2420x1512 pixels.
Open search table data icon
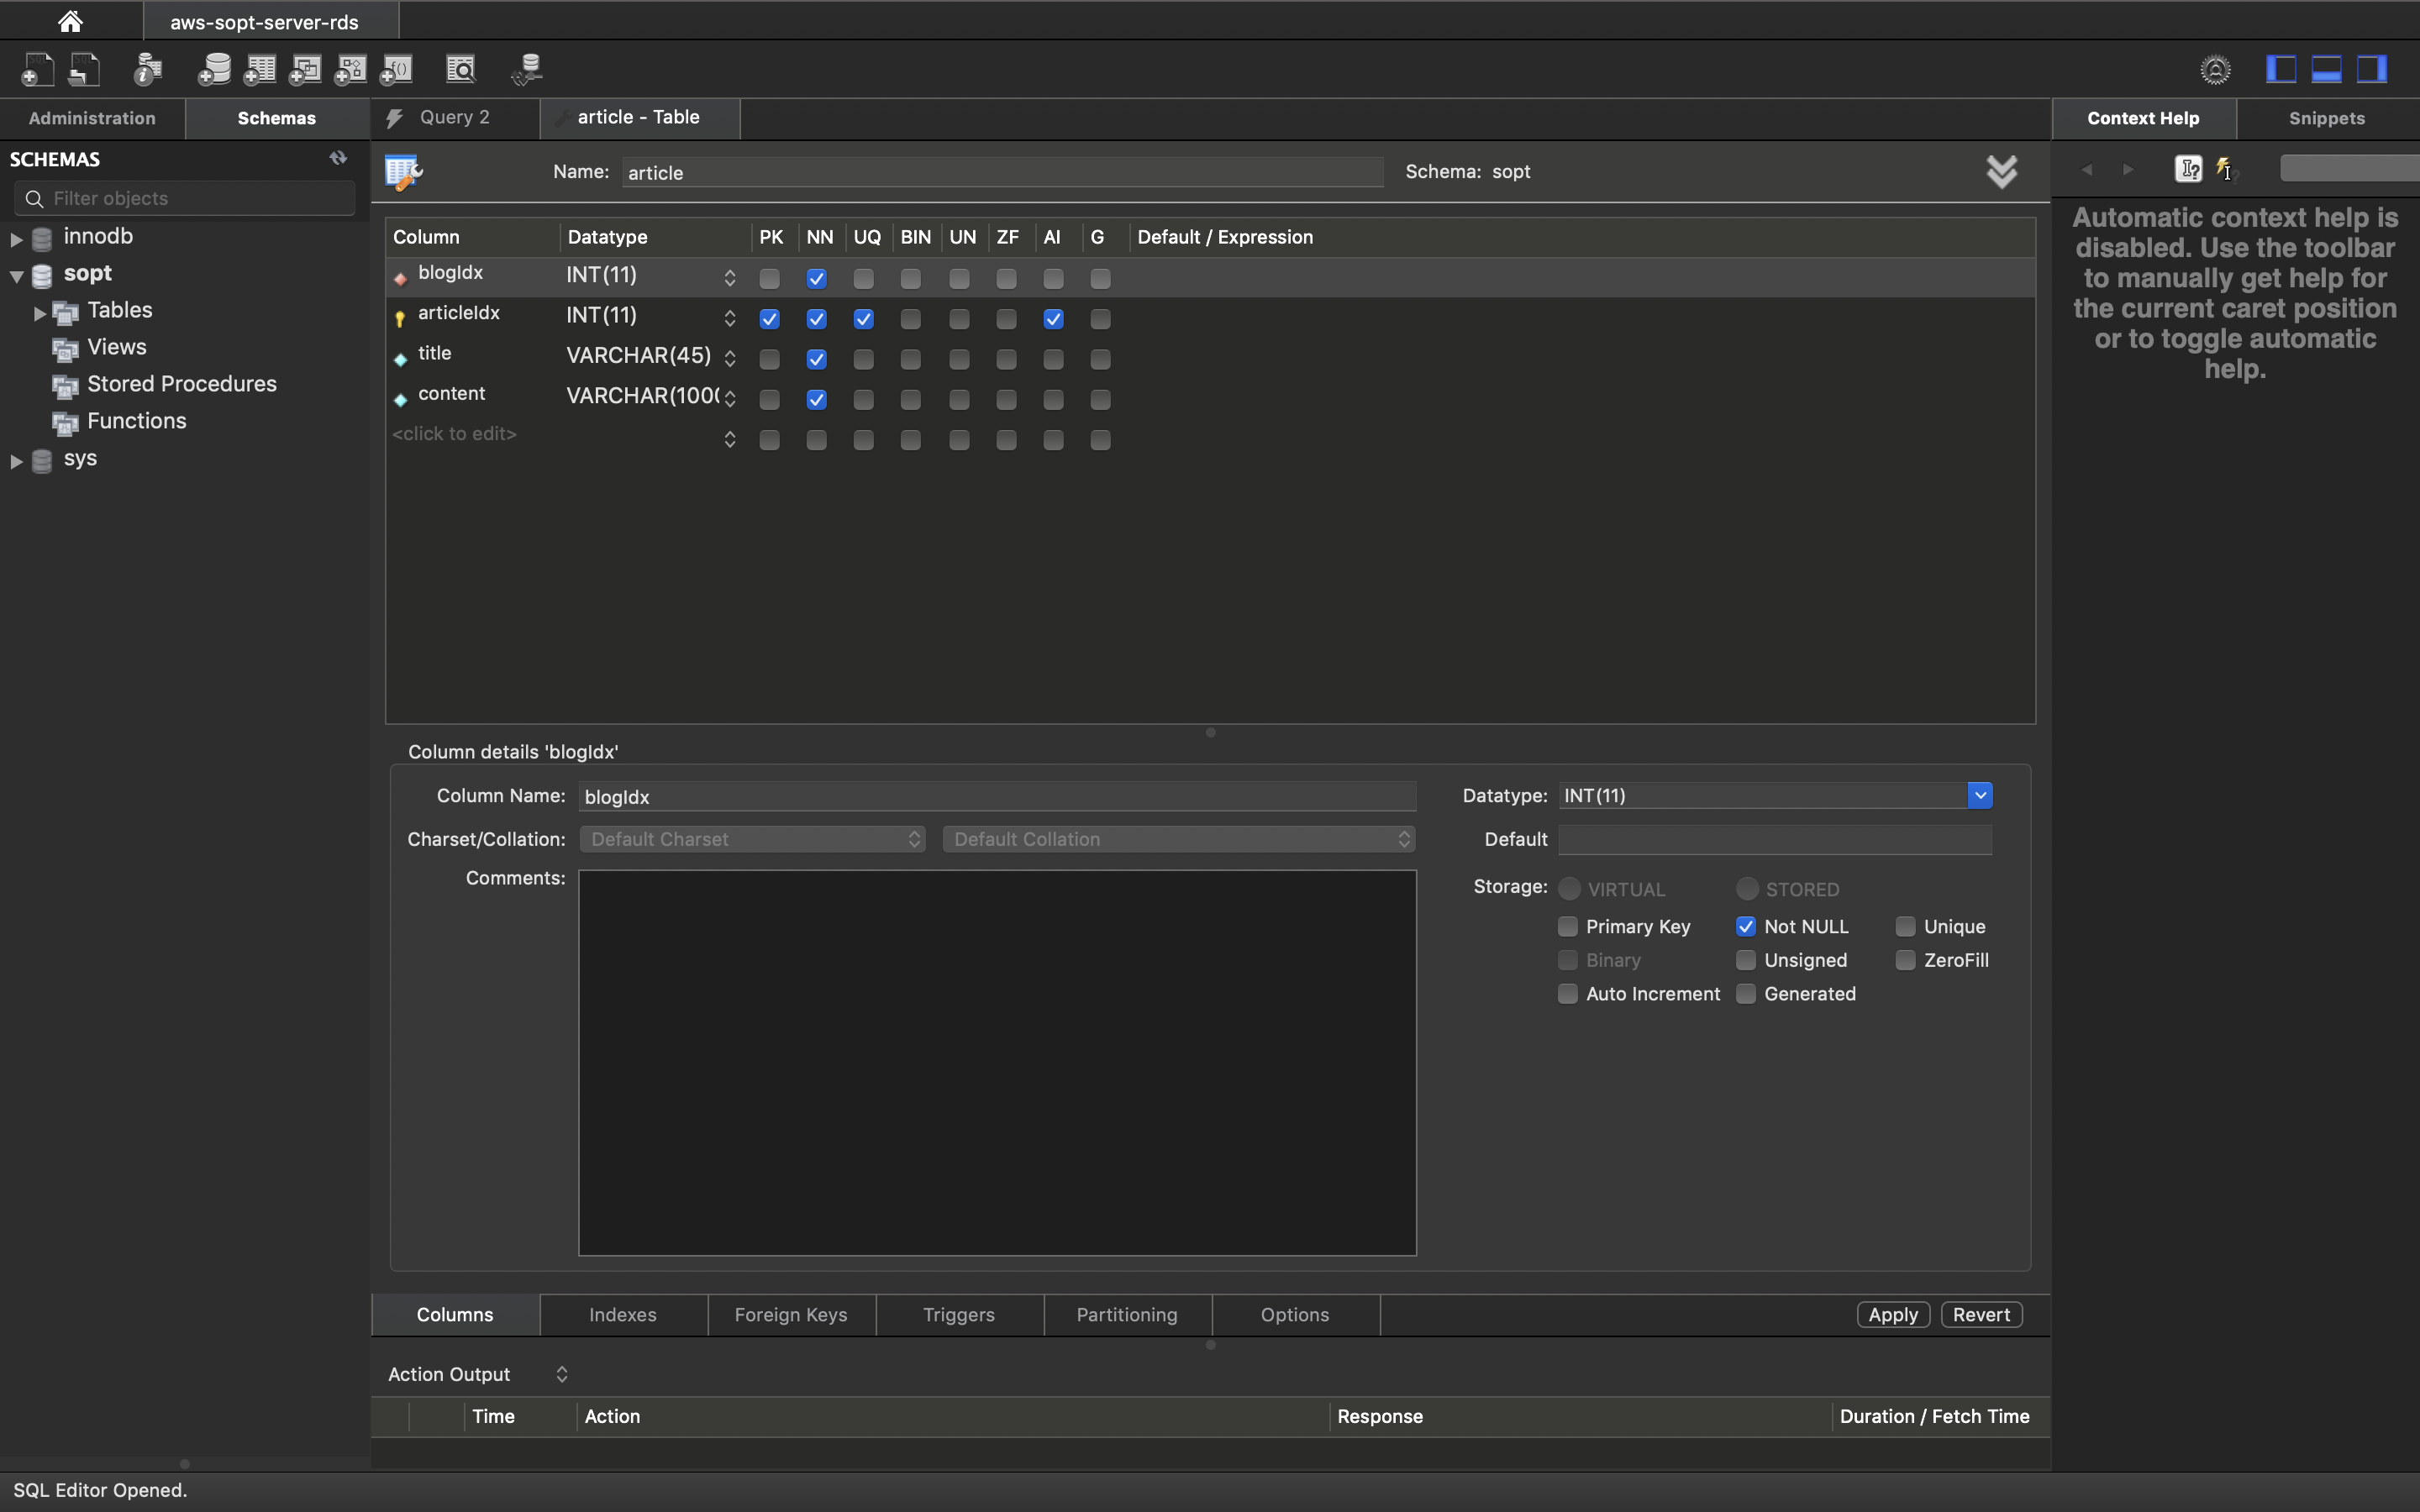click(x=461, y=69)
